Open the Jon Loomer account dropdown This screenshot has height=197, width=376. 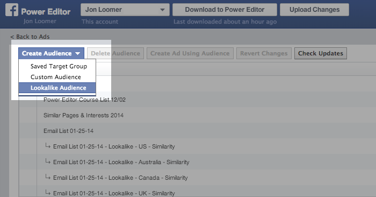point(125,10)
